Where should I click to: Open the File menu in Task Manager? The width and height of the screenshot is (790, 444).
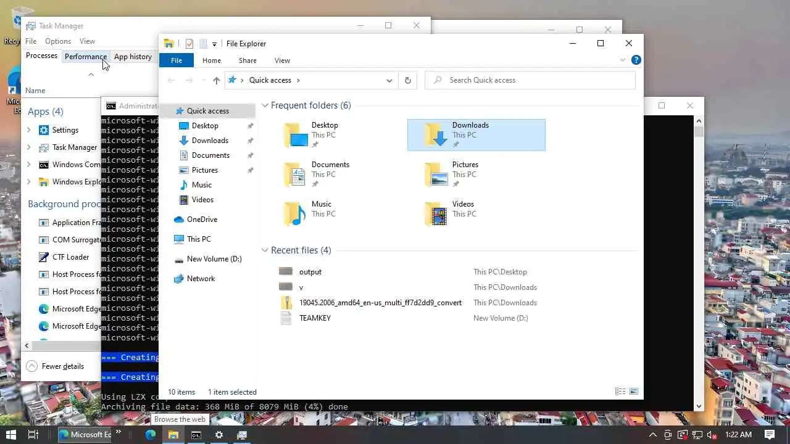click(x=31, y=41)
